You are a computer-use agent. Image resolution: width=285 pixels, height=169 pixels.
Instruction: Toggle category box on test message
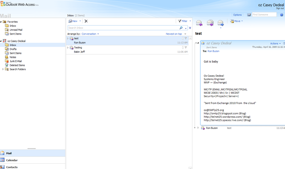point(183,38)
